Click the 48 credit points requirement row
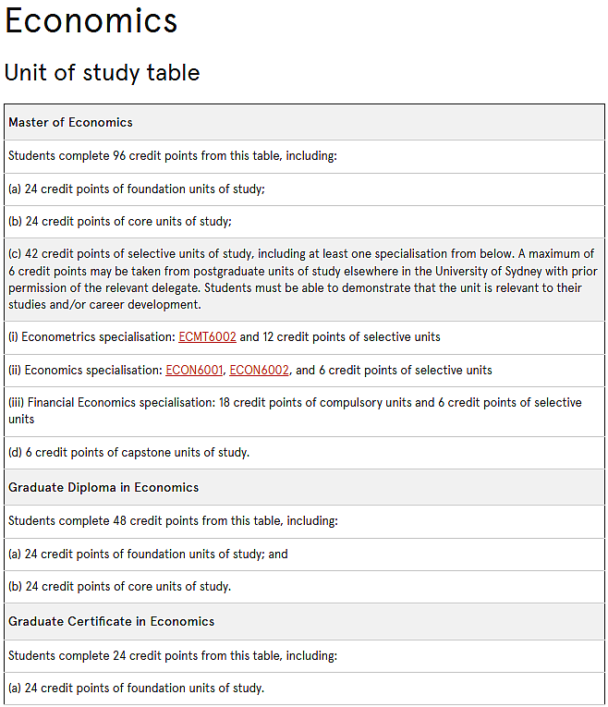The height and width of the screenshot is (707, 608). pyautogui.click(x=304, y=521)
